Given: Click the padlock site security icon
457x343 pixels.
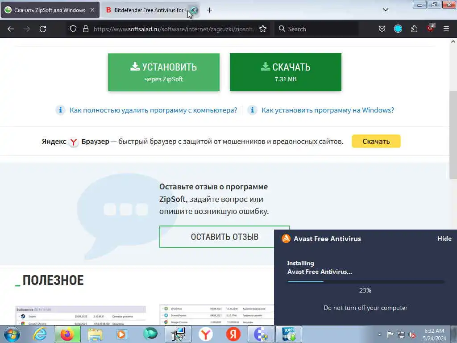Looking at the screenshot, I should [x=85, y=29].
